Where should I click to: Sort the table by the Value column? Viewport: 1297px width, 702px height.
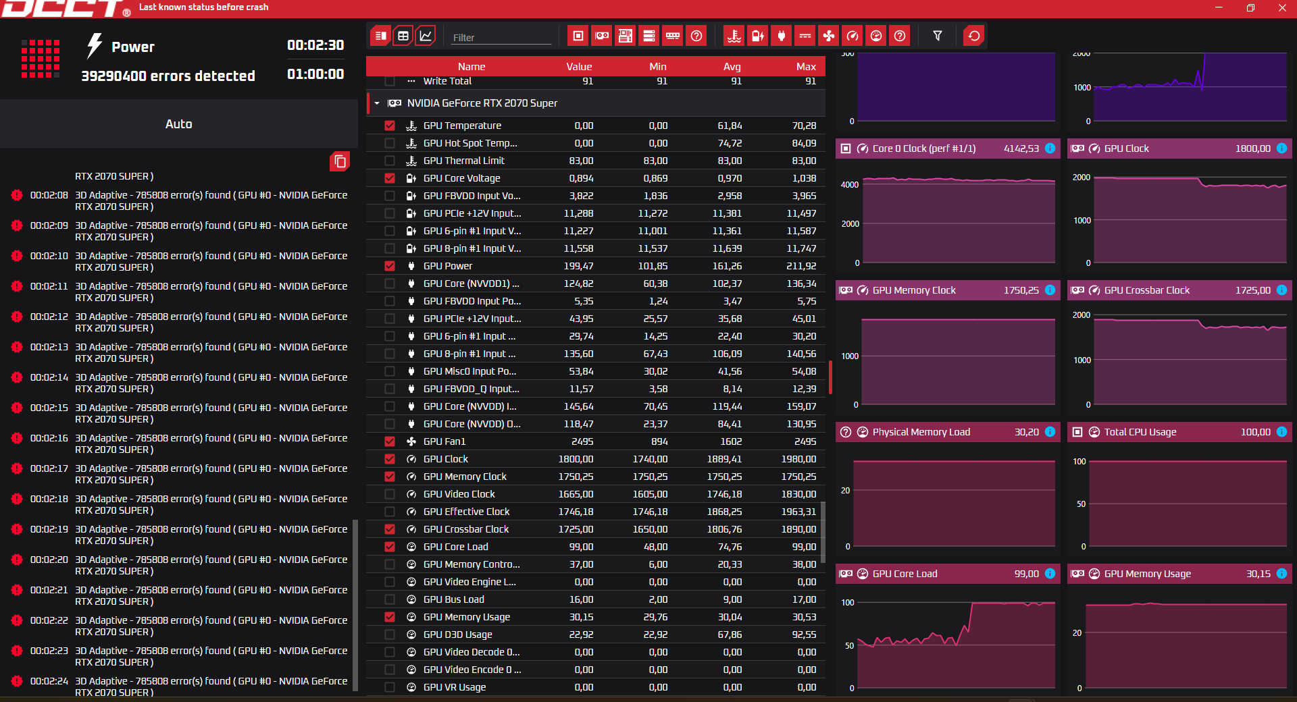[x=579, y=67]
